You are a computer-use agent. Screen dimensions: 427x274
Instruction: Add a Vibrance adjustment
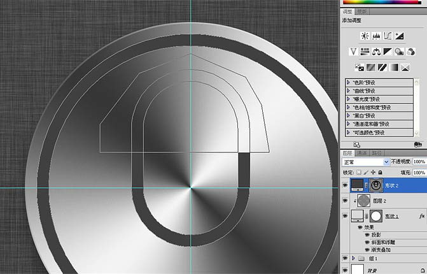tap(353, 52)
